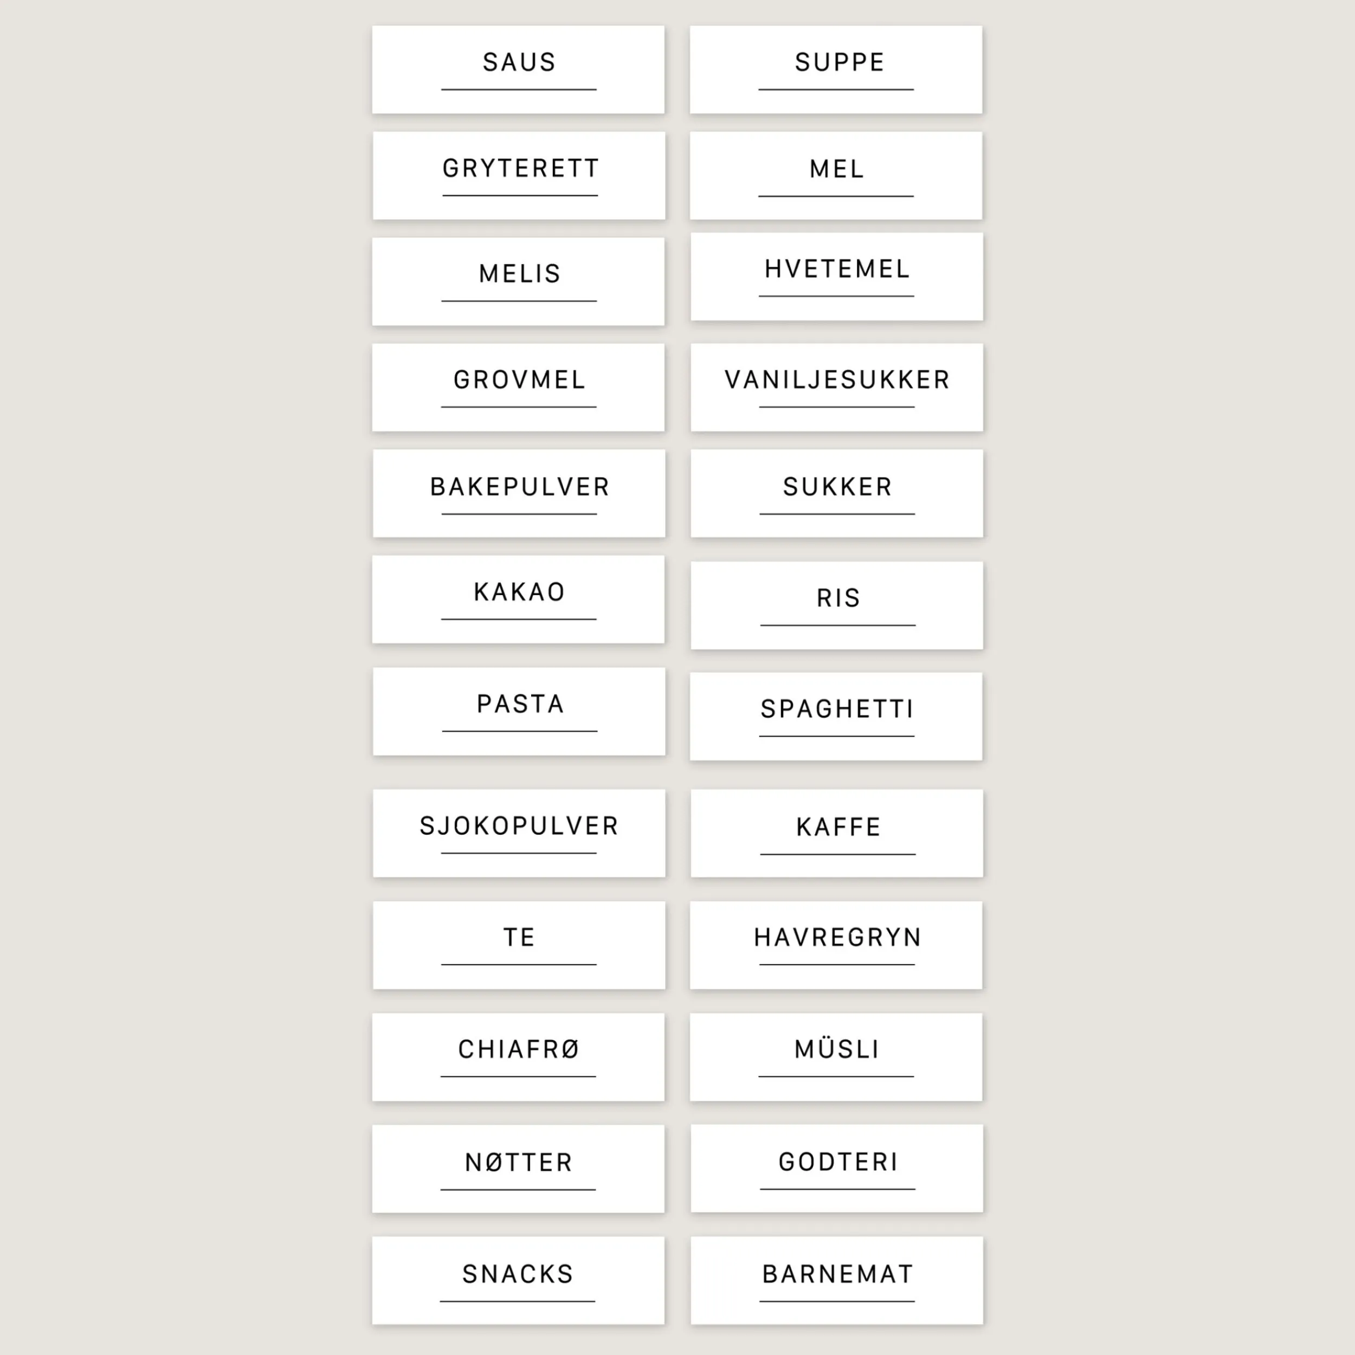Image resolution: width=1355 pixels, height=1355 pixels.
Task: Click the MÜSLI label
Action: click(x=836, y=1057)
